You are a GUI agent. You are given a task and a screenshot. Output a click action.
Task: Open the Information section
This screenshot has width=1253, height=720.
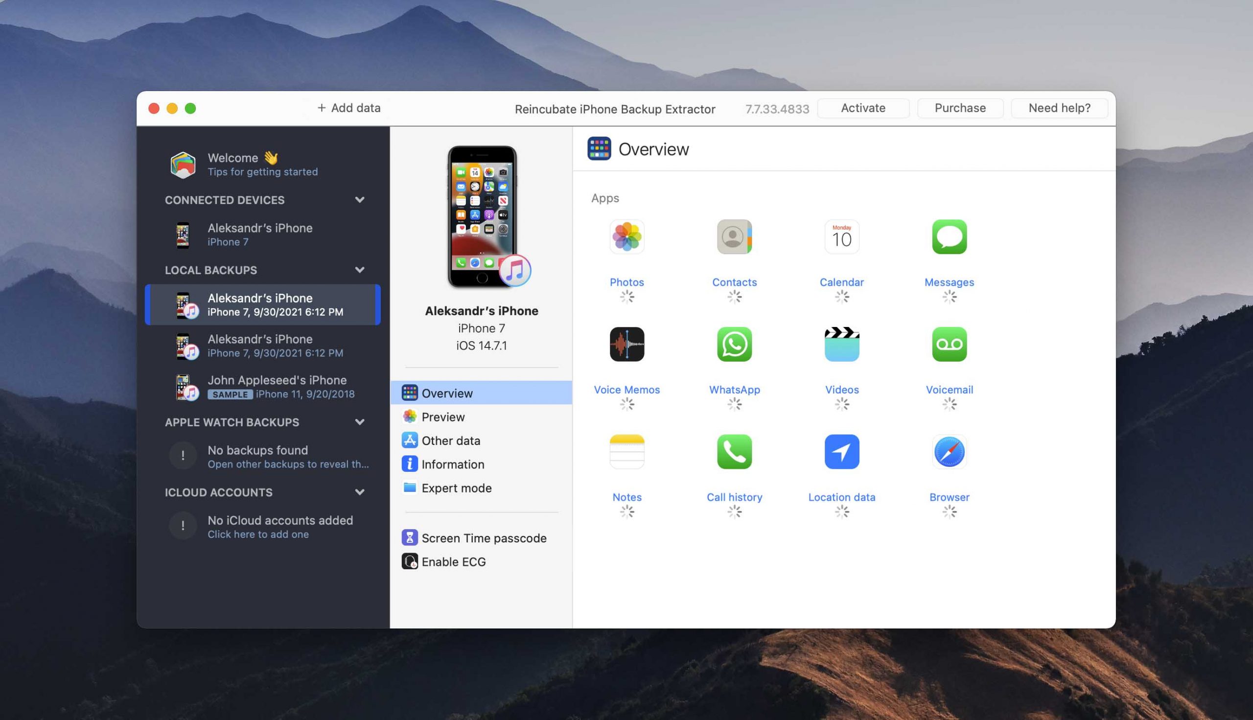click(x=481, y=464)
